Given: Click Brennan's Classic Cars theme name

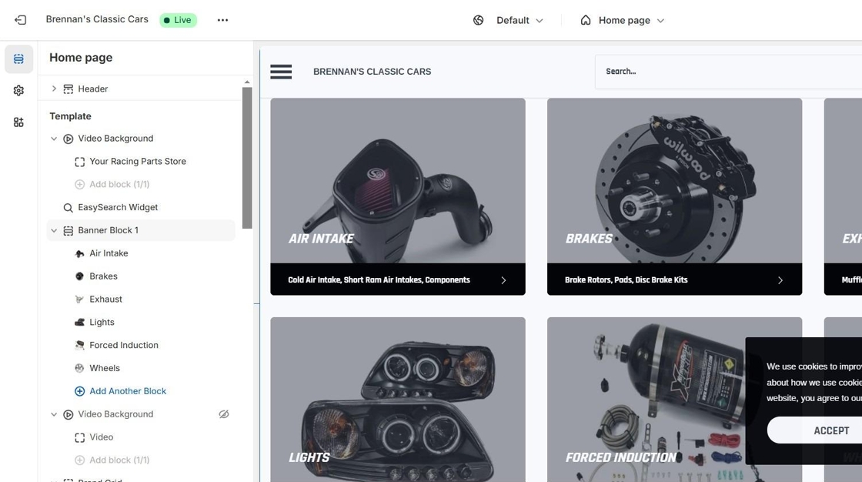Looking at the screenshot, I should click(x=97, y=19).
